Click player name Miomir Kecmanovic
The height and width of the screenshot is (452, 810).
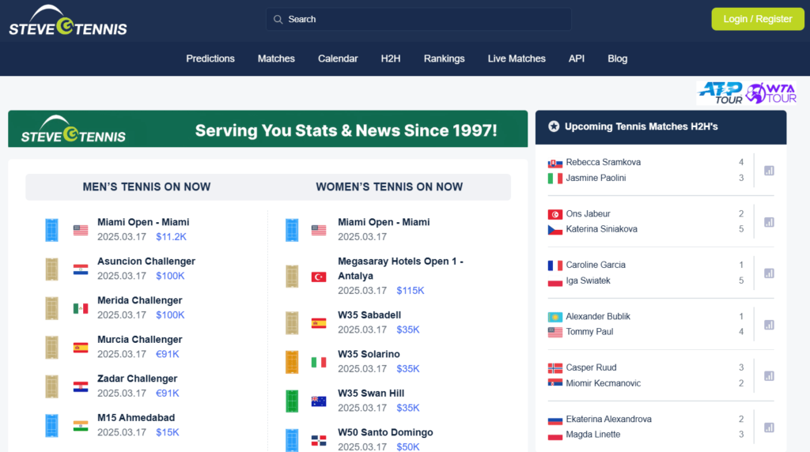click(x=603, y=383)
